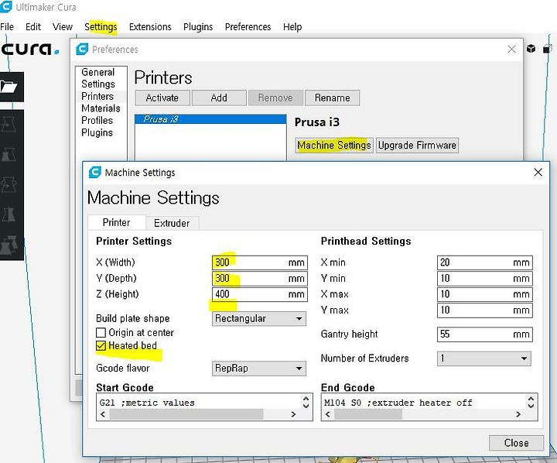This screenshot has width=557, height=463.
Task: Open the Extensions menu
Action: pyautogui.click(x=150, y=26)
